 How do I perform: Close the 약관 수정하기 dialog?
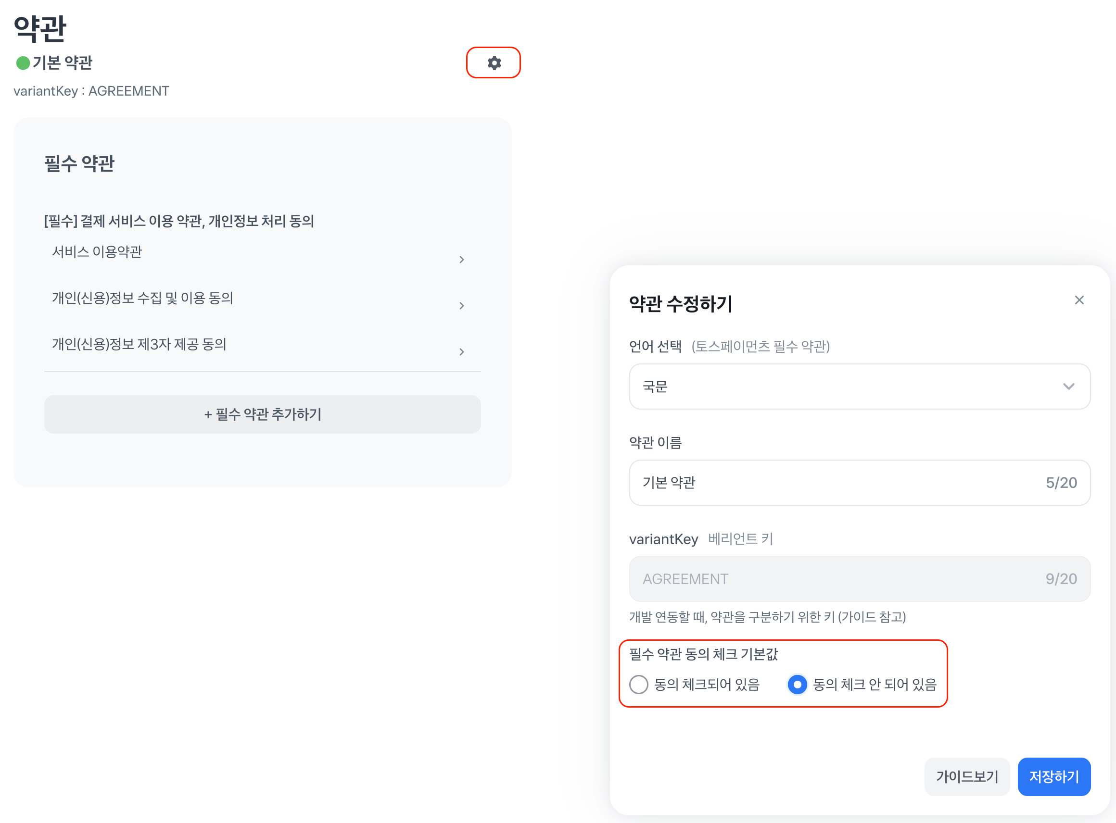pos(1079,300)
